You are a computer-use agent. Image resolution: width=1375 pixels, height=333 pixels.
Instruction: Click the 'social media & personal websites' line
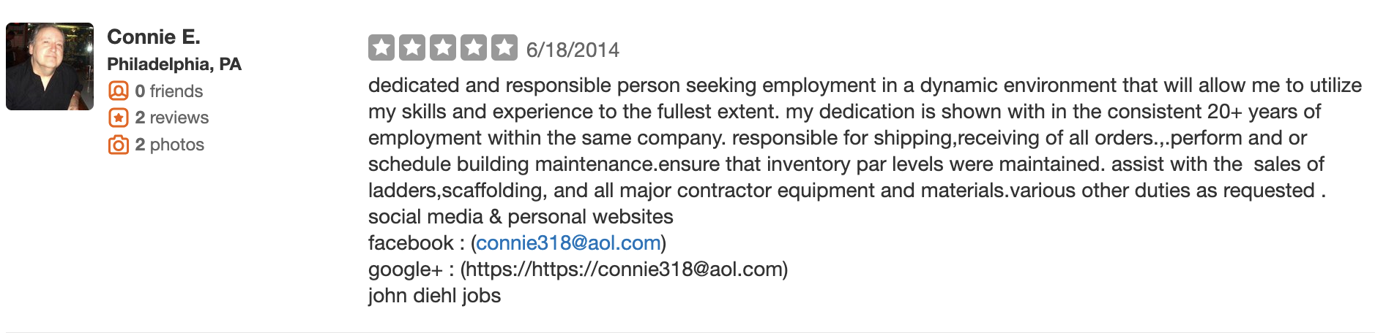(521, 217)
